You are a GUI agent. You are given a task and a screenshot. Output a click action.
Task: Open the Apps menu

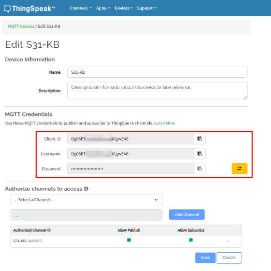(103, 8)
